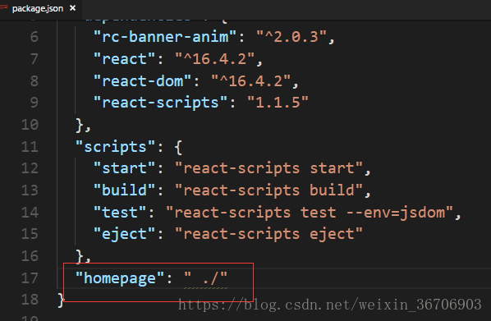
Task: Click the " ./" homepage value
Action: click(206, 278)
